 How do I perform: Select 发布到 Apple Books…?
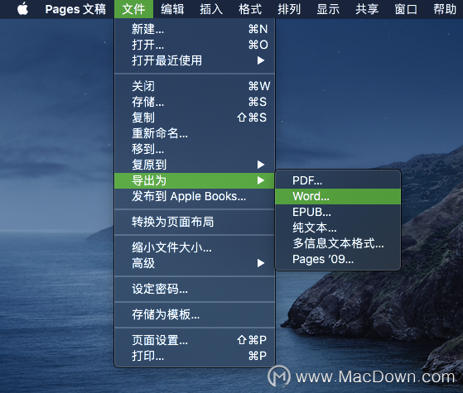coord(195,196)
